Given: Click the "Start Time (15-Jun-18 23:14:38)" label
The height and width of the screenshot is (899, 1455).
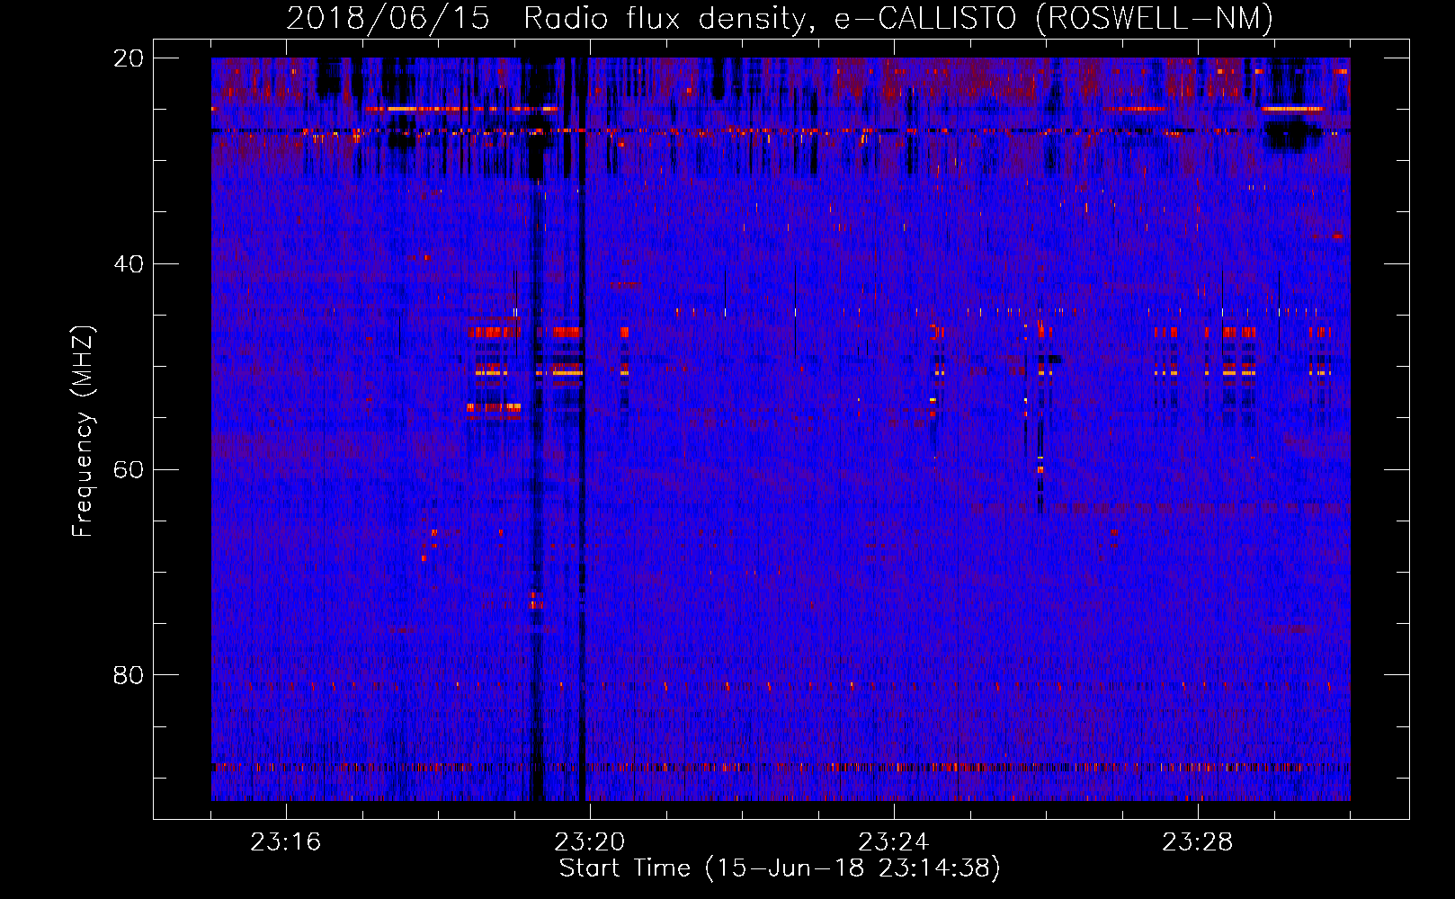Looking at the screenshot, I should click(x=780, y=868).
